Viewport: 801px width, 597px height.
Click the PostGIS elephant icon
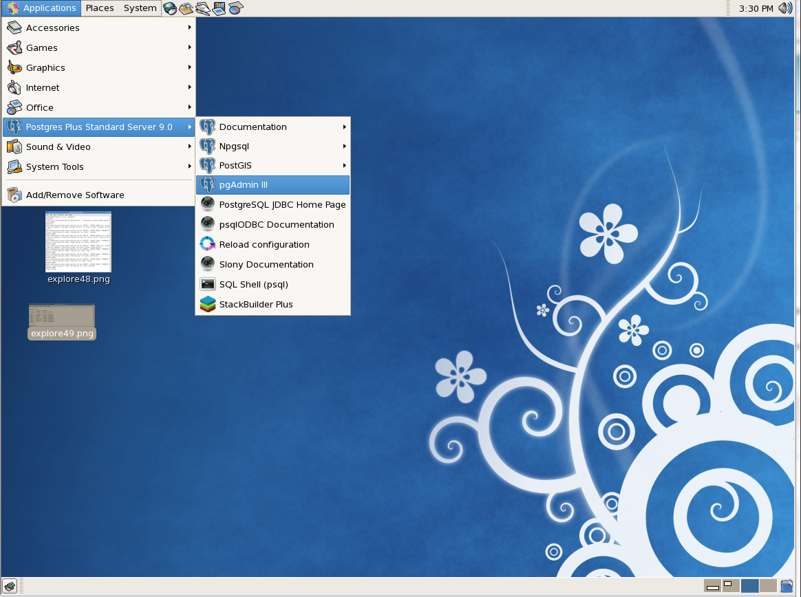[207, 166]
